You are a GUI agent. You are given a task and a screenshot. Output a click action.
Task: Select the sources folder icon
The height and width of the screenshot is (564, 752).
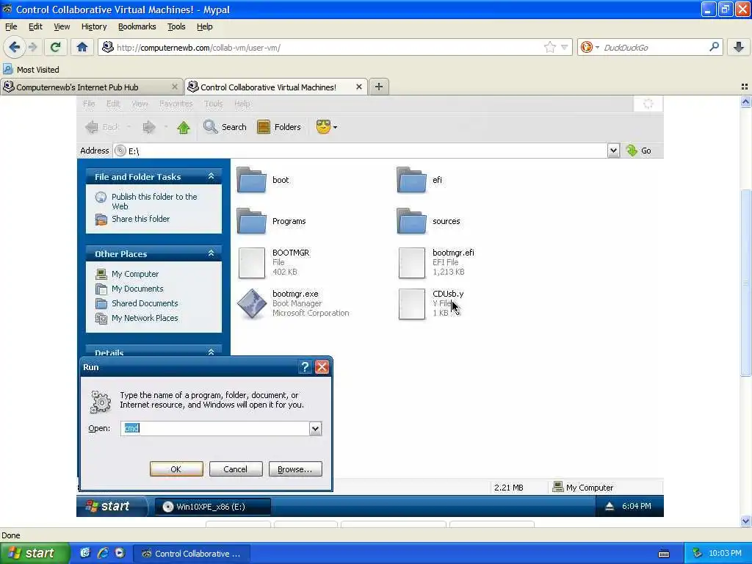(x=411, y=221)
